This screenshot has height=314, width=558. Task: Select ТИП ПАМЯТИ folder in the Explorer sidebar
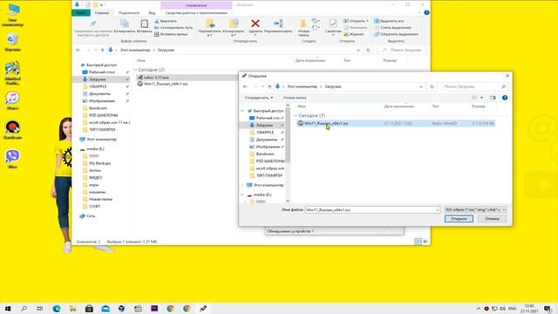(99, 129)
